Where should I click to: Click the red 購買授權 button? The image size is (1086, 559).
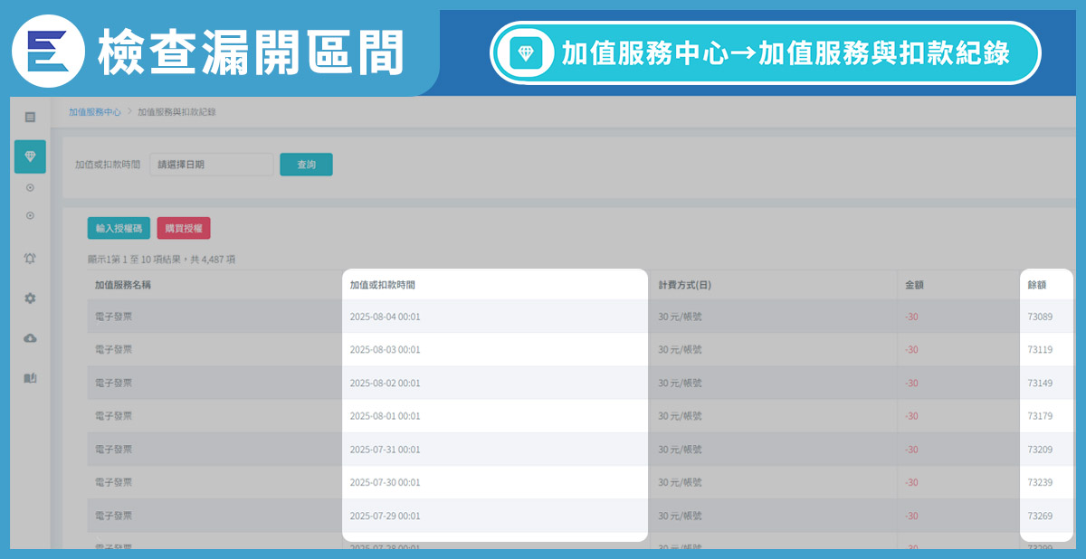(x=184, y=229)
